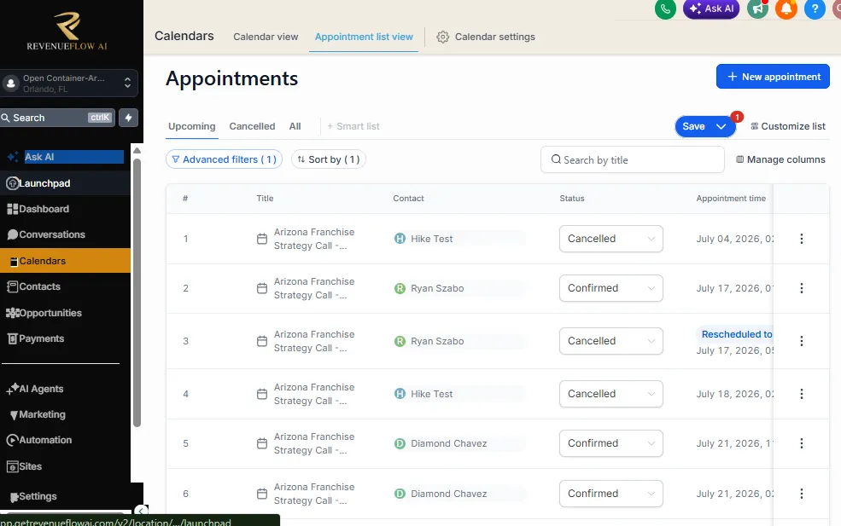Click the Title column header
Screen dimensions: 841x526
265,199
